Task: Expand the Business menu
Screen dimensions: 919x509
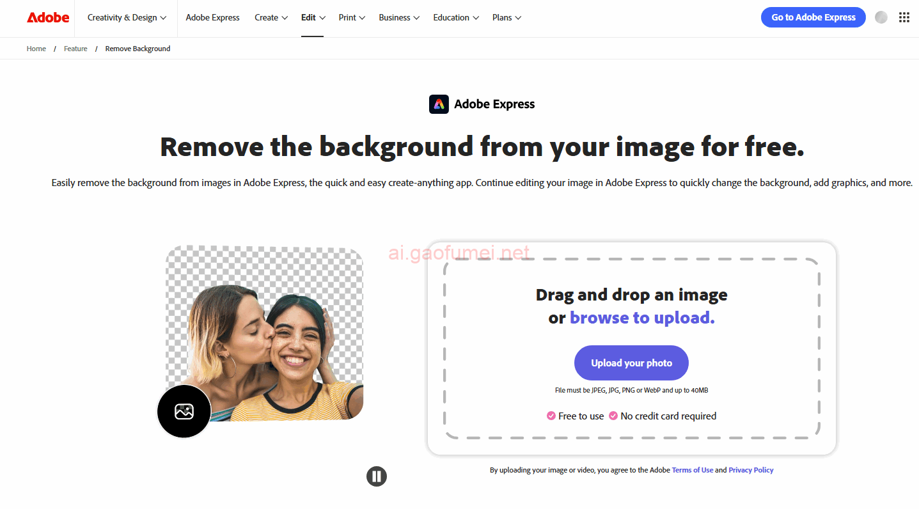Action: click(399, 18)
